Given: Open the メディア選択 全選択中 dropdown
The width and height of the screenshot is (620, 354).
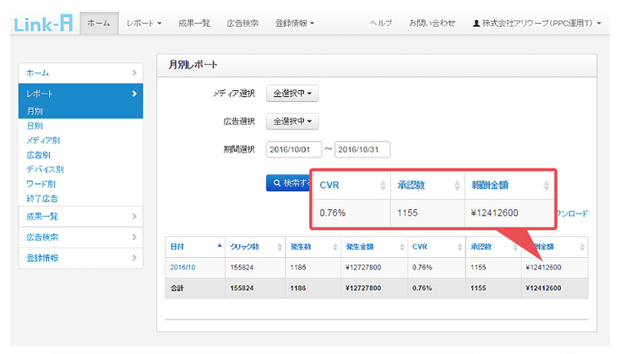Looking at the screenshot, I should [292, 94].
